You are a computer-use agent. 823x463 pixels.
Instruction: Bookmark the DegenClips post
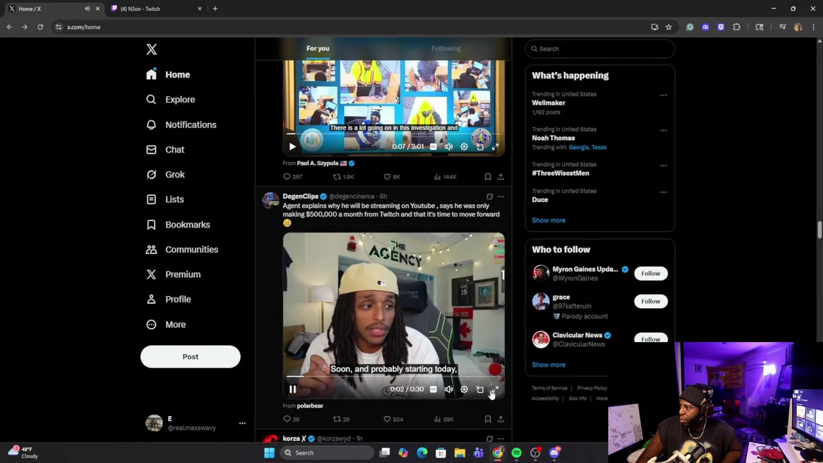point(487,419)
